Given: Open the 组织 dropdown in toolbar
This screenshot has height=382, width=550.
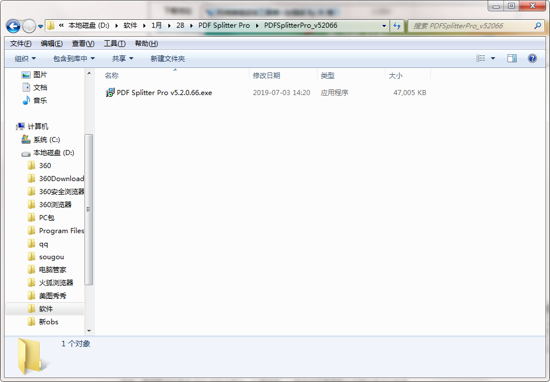Looking at the screenshot, I should pos(26,58).
